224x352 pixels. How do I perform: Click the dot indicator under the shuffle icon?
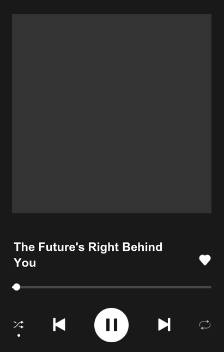(19, 335)
